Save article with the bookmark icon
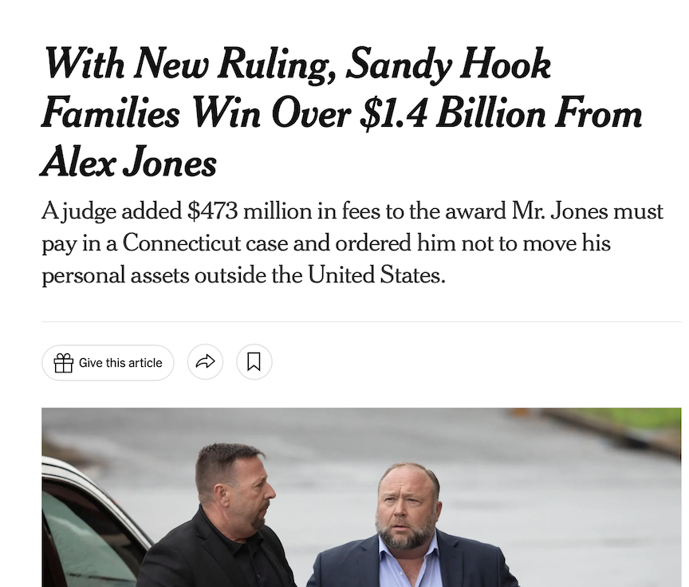 (254, 362)
